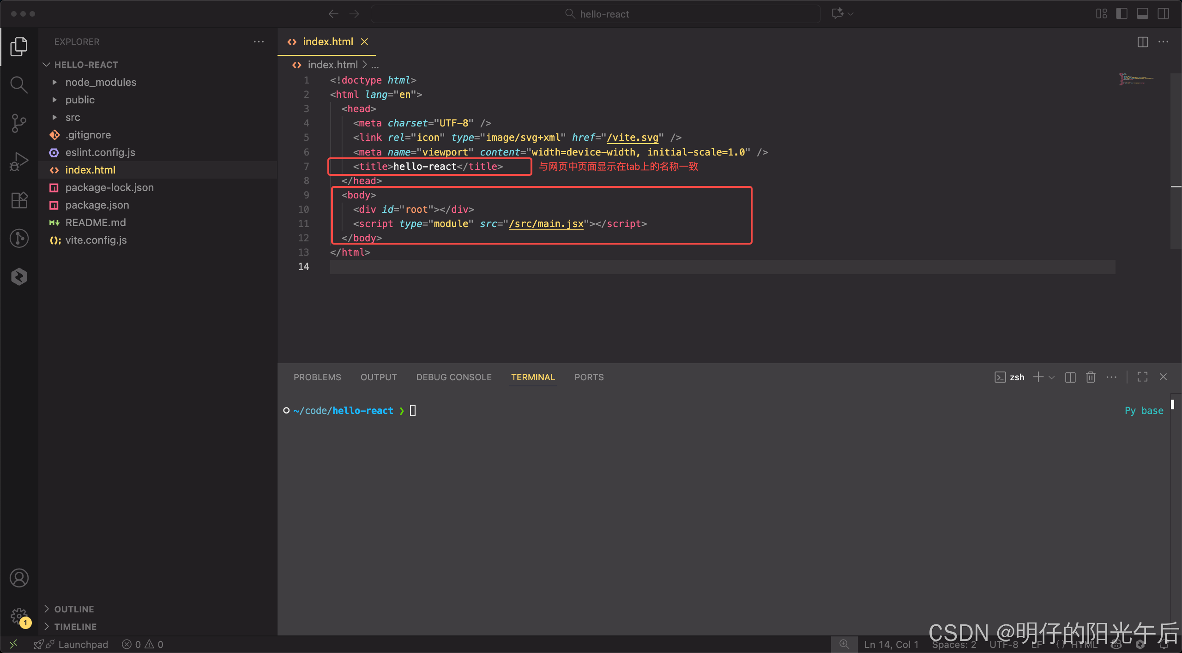Viewport: 1182px width, 653px height.
Task: Open the Extensions view
Action: pos(19,200)
